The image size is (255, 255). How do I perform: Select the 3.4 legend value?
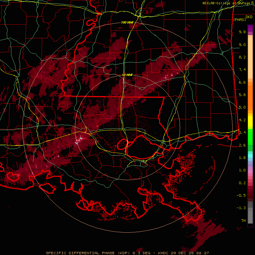click(x=242, y=133)
